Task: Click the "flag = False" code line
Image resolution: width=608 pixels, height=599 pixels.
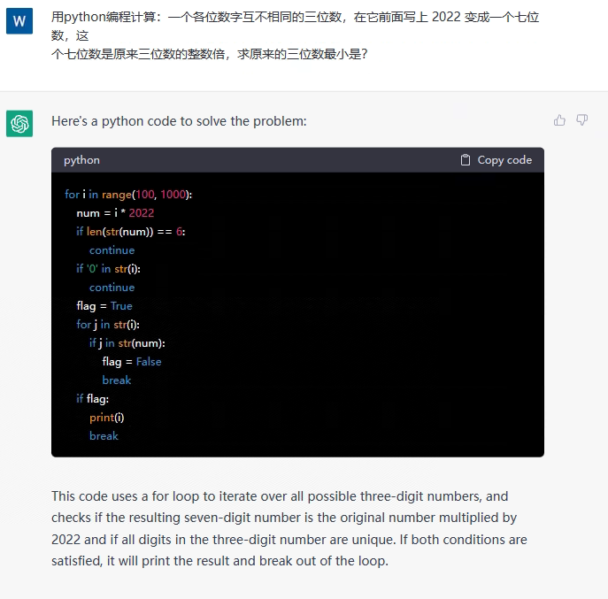Action: tap(132, 362)
